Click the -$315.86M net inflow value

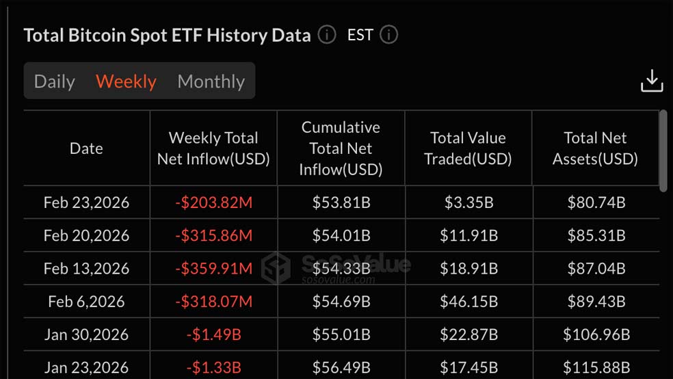point(213,235)
